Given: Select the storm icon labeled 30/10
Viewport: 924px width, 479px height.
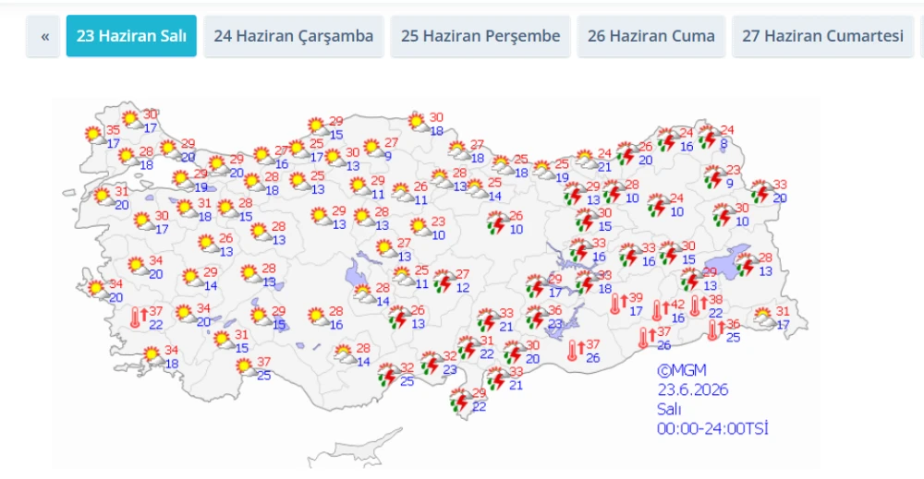Looking at the screenshot, I should coord(723,215).
